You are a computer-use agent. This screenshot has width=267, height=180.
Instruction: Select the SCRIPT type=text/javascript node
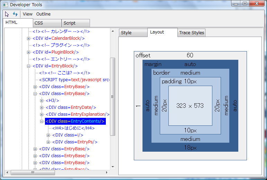click(x=74, y=80)
